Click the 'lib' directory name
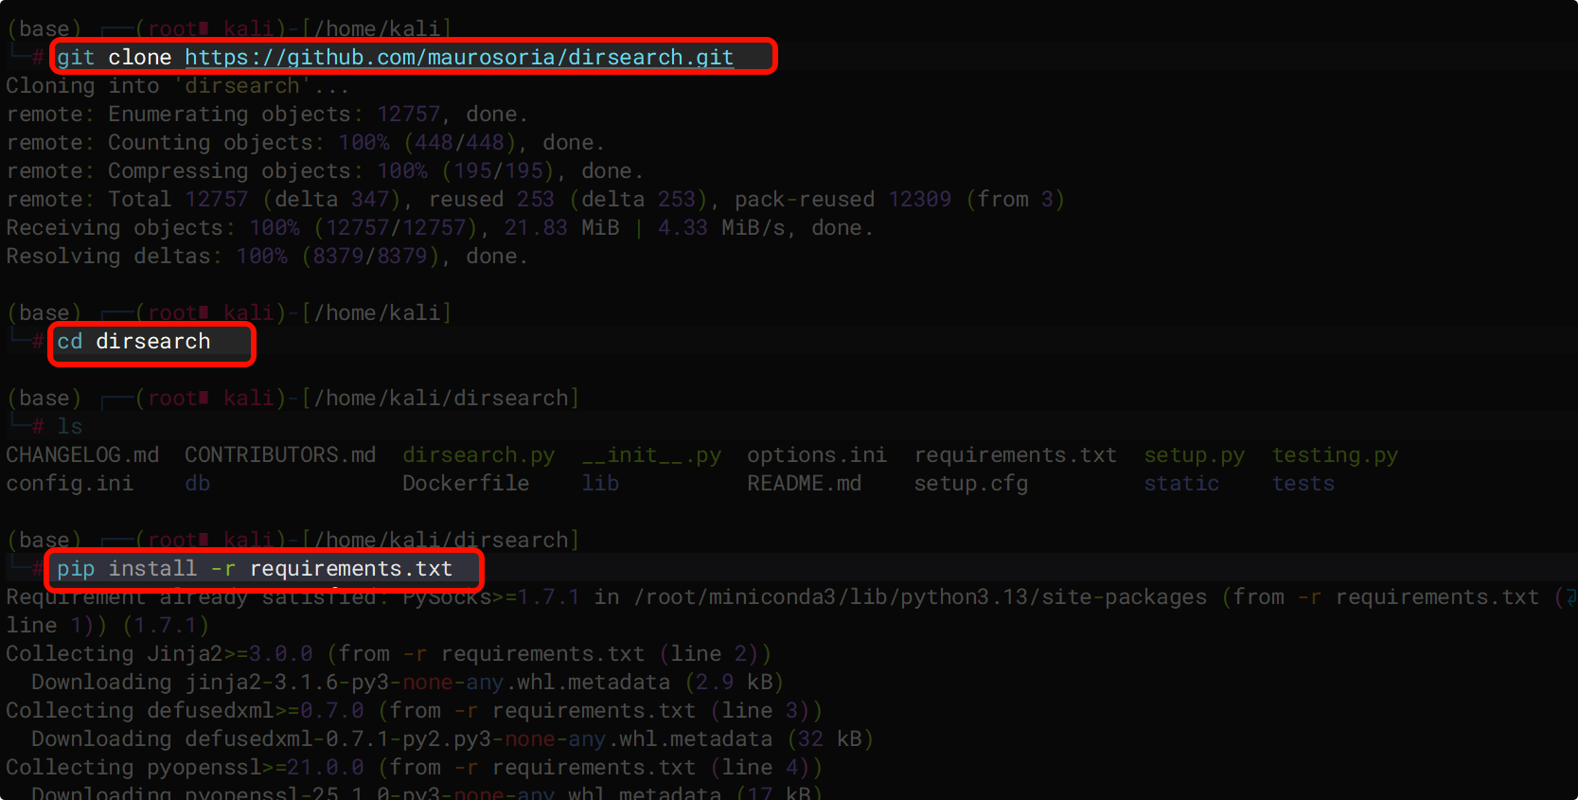The image size is (1578, 800). (x=600, y=484)
